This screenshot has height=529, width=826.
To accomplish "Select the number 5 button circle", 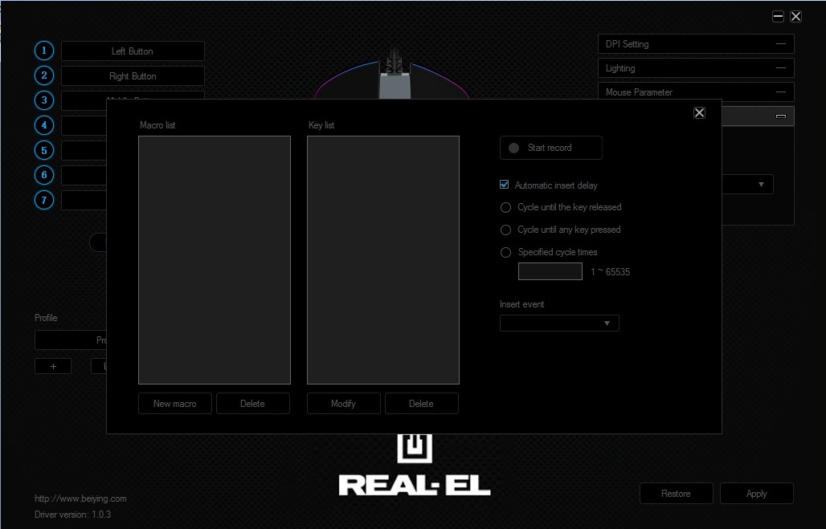I will (x=44, y=150).
